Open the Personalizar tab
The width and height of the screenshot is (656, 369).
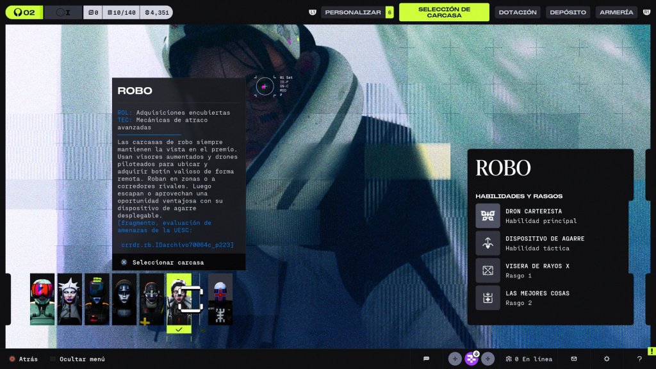352,12
